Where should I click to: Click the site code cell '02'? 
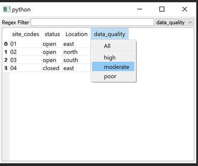(25, 52)
